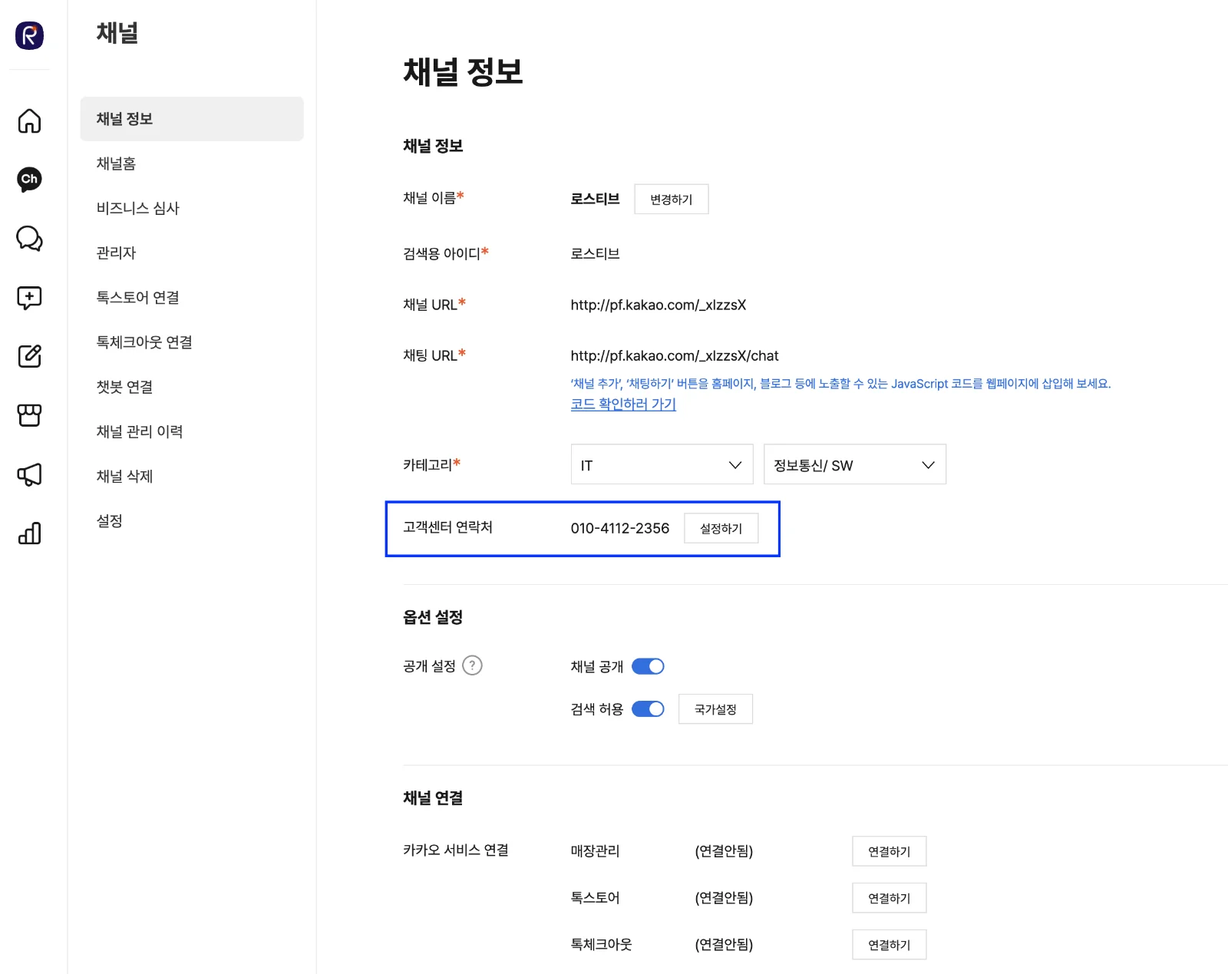The height and width of the screenshot is (974, 1228).
Task: Open the bar chart statistics icon
Action: [29, 533]
